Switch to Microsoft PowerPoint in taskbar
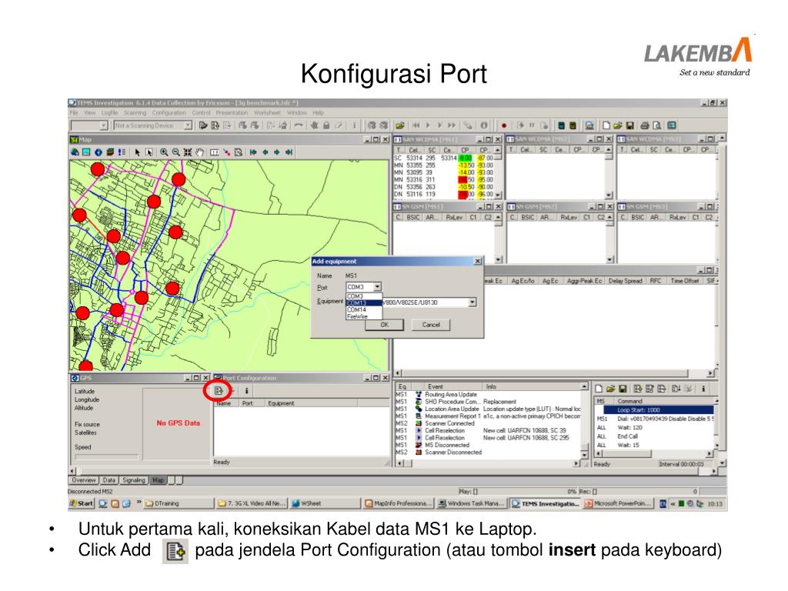 click(618, 503)
